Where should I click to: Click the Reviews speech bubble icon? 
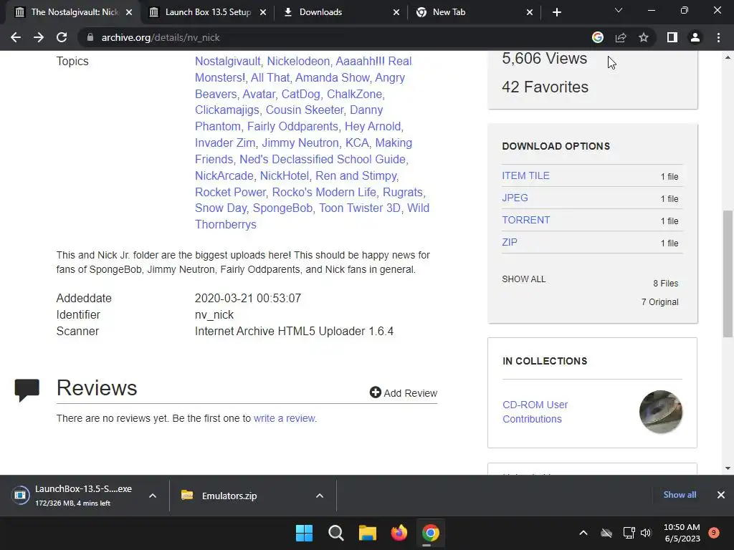point(27,390)
